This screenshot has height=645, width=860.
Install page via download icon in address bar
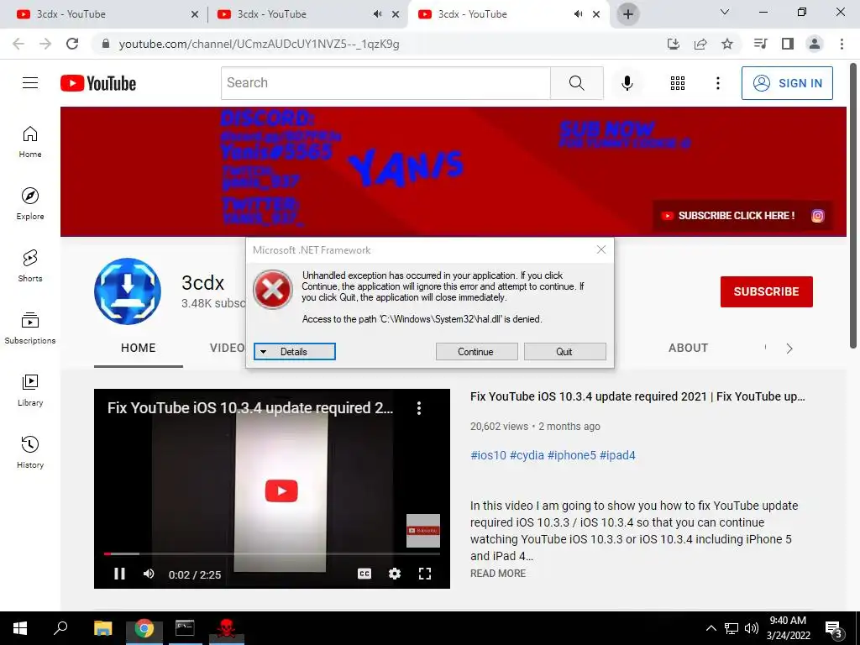674,44
